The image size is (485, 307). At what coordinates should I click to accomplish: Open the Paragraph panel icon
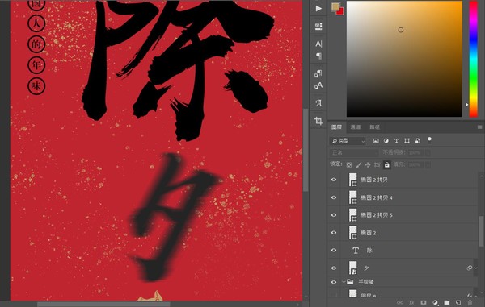pyautogui.click(x=318, y=56)
